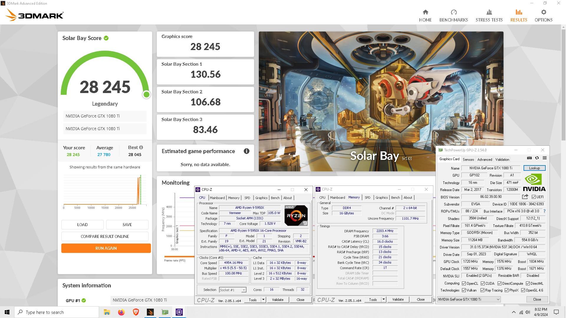Expand Tools dropdown arrow in CPU-Z CPU window
This screenshot has width=566, height=318.
click(263, 300)
